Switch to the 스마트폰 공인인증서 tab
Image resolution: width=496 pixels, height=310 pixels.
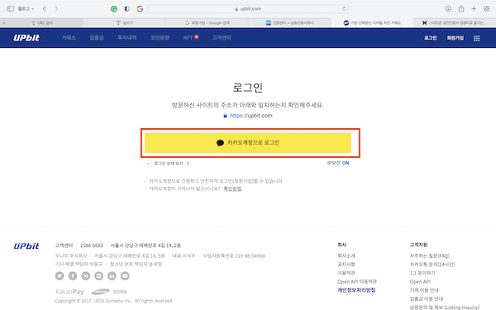click(455, 23)
